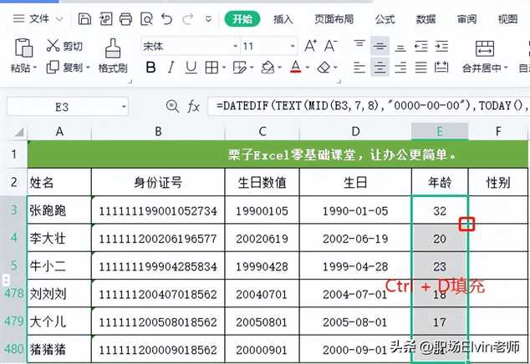The image size is (530, 364).
Task: Click the red font color A swatch
Action: coord(295,68)
